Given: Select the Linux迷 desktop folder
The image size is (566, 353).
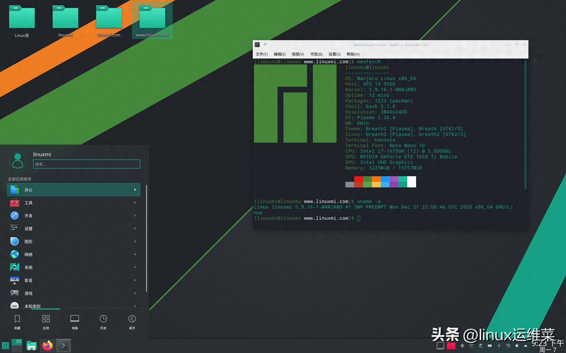Looking at the screenshot, I should [22, 22].
